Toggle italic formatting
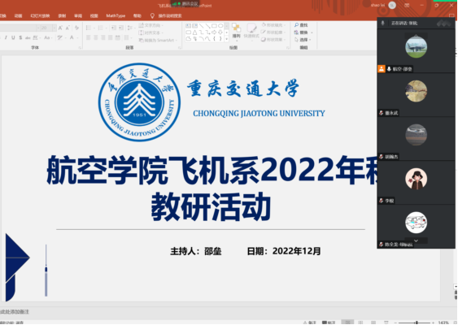Screen dimensions: 458x325 coord(7,37)
